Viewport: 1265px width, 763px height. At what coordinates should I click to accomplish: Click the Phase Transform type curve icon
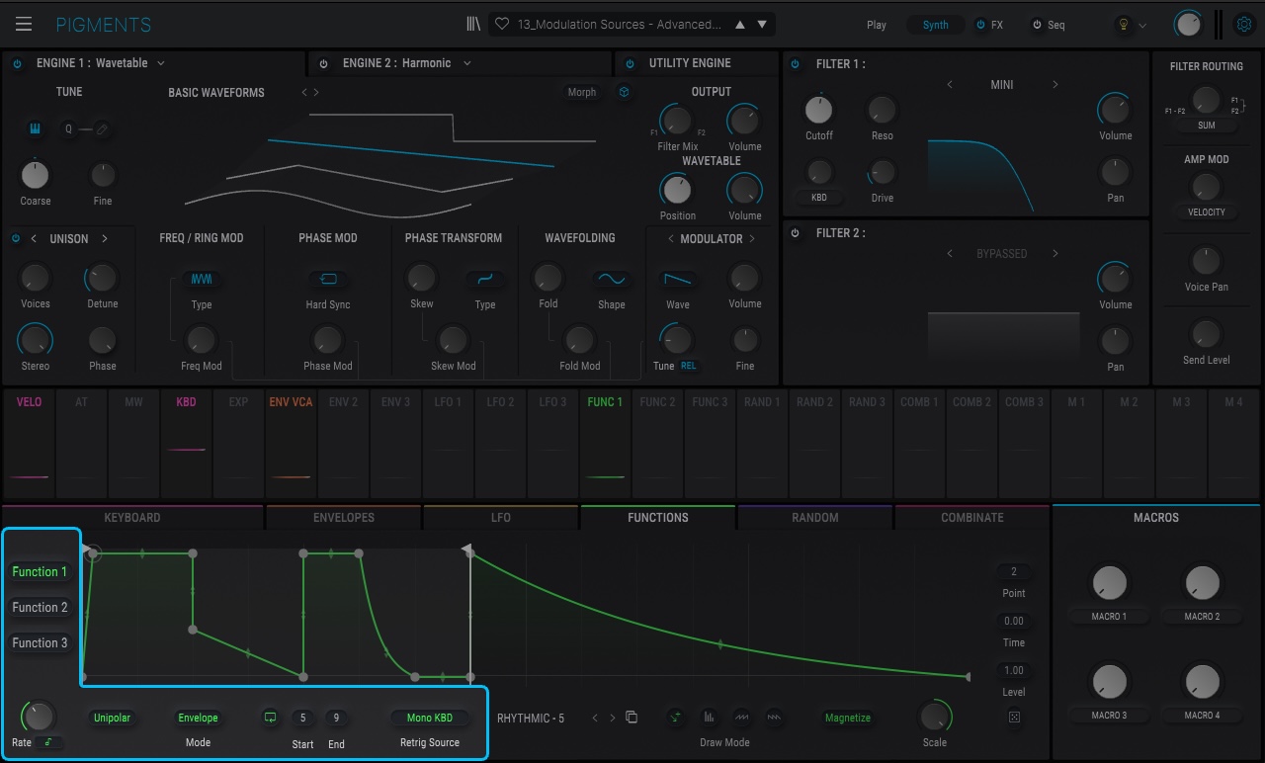[x=485, y=280]
